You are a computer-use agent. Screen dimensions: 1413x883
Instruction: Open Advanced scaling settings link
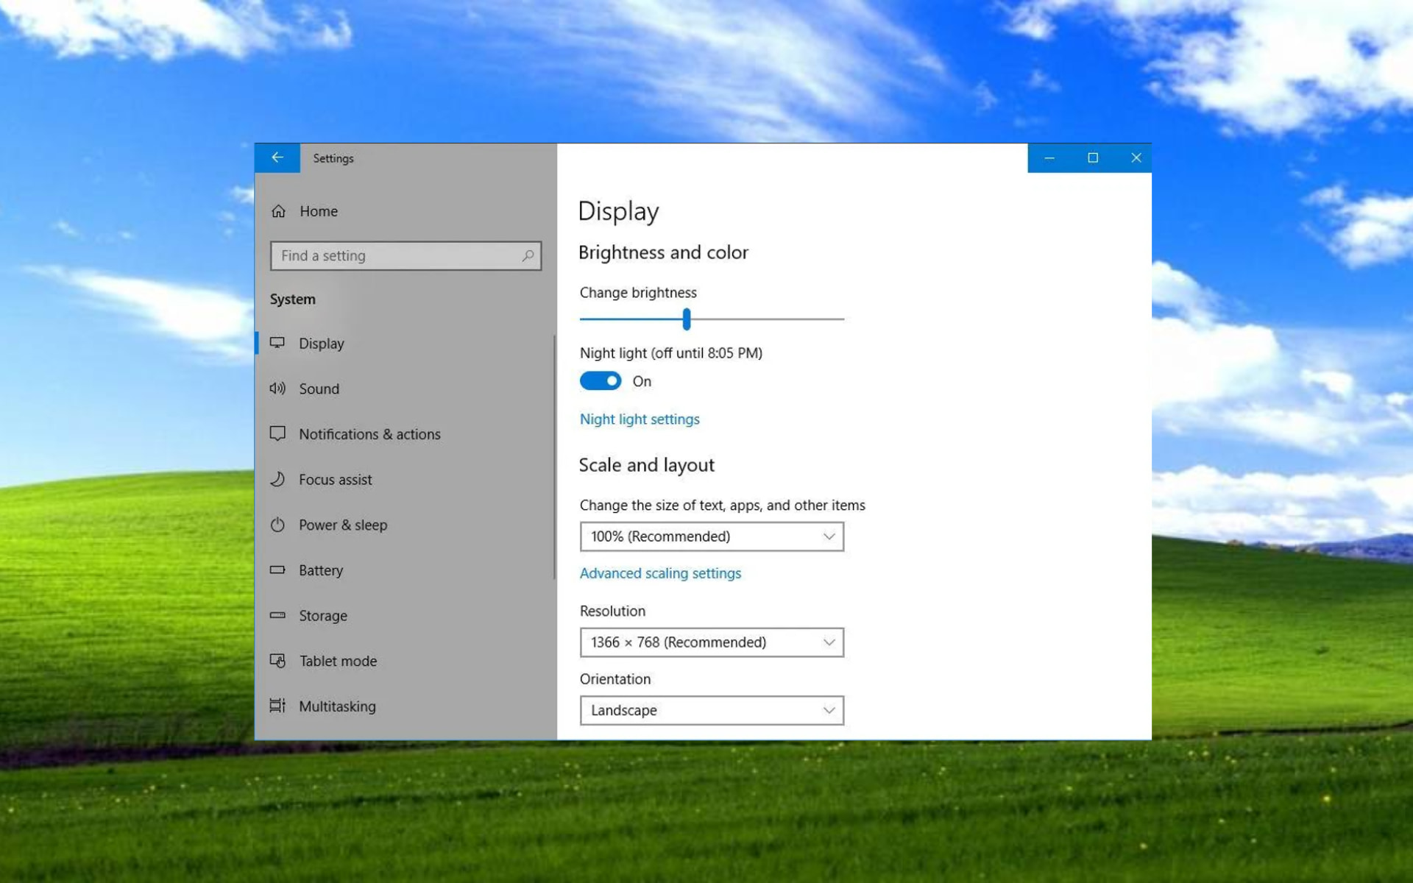point(660,573)
